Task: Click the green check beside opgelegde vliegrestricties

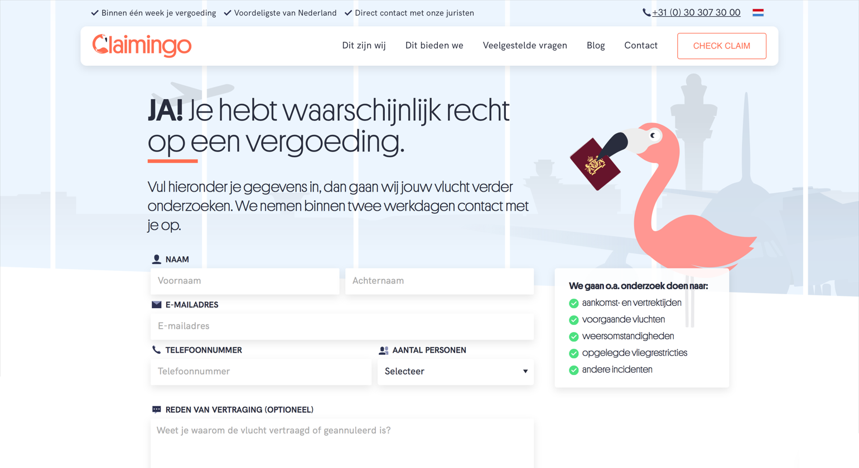Action: coord(573,353)
